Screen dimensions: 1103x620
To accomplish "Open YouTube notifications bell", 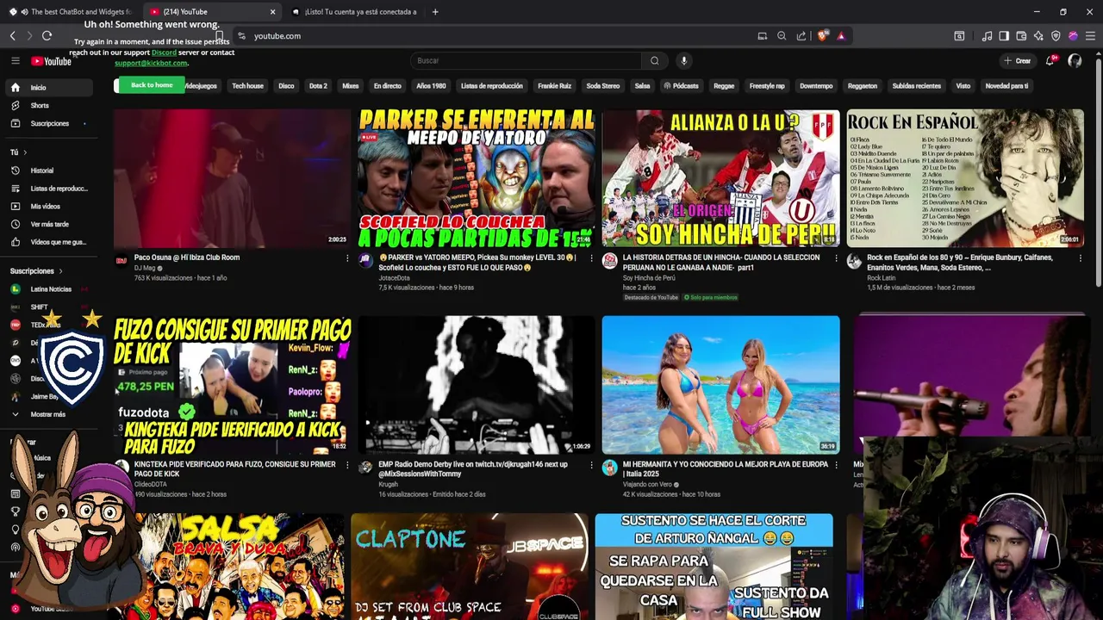I will click(x=1050, y=60).
